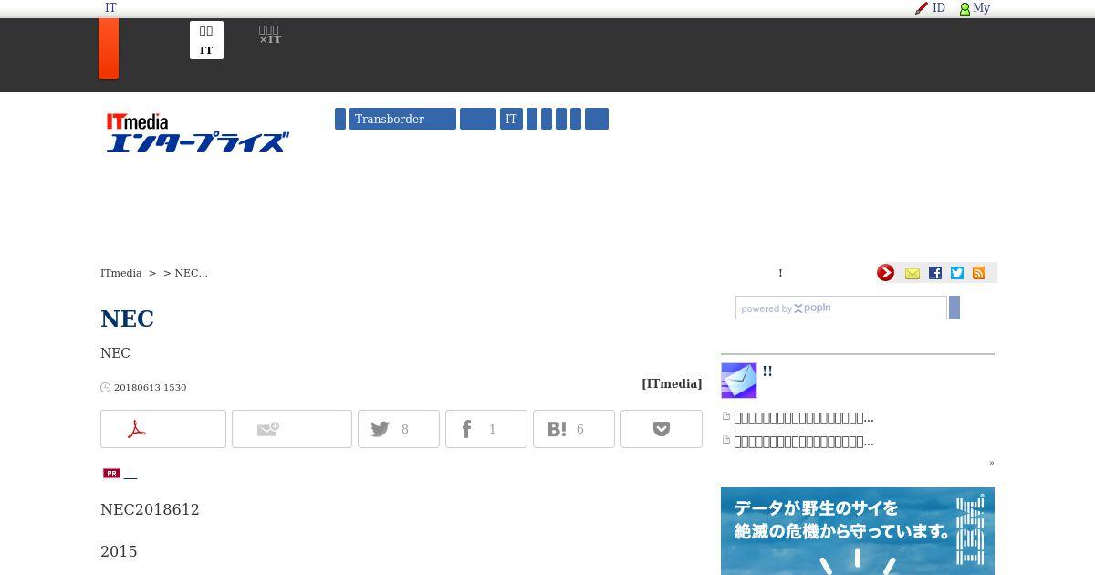Open the yellow mail magazine icon
This screenshot has height=575, width=1095.
pyautogui.click(x=912, y=273)
